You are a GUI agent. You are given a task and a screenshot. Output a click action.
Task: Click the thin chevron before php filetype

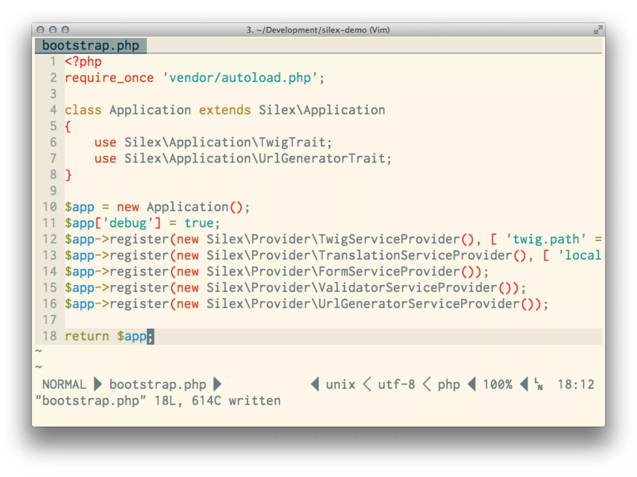pyautogui.click(x=427, y=384)
